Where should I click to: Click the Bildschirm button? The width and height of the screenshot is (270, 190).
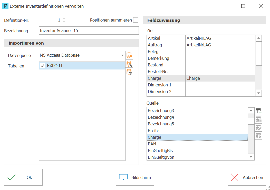[x=135, y=177]
